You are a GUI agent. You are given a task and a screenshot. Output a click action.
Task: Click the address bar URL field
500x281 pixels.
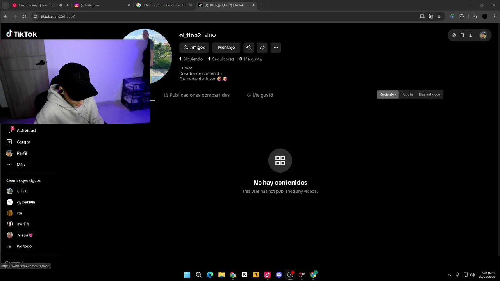pos(227,16)
